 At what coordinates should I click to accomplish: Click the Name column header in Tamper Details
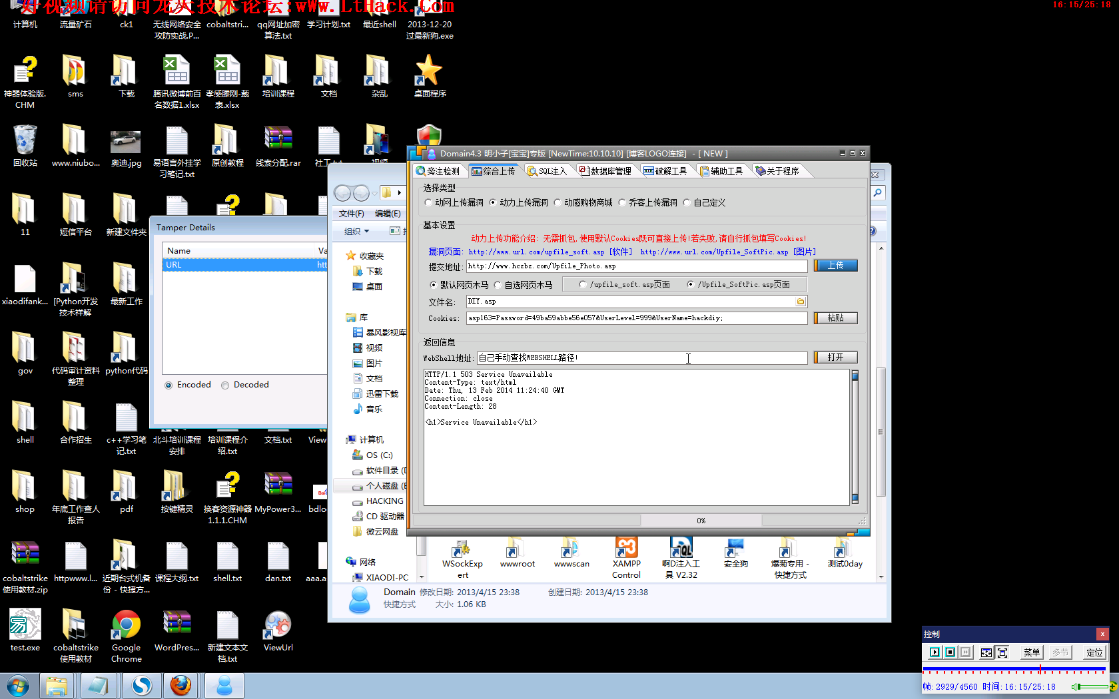pos(238,250)
